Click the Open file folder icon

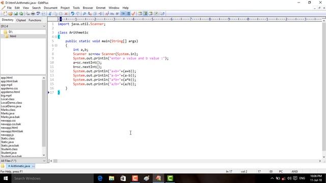click(10, 14)
